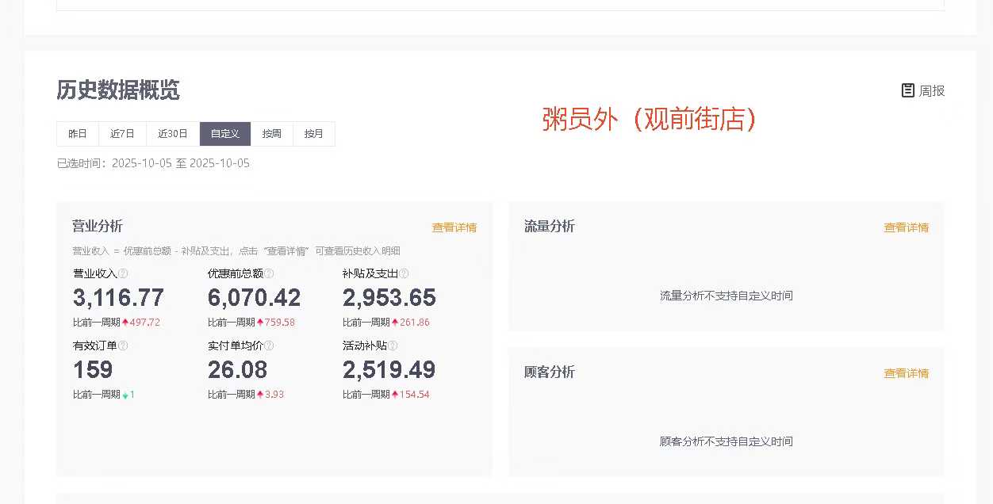This screenshot has width=993, height=504.
Task: View details link in the 顾客分析 panel
Action: [906, 373]
